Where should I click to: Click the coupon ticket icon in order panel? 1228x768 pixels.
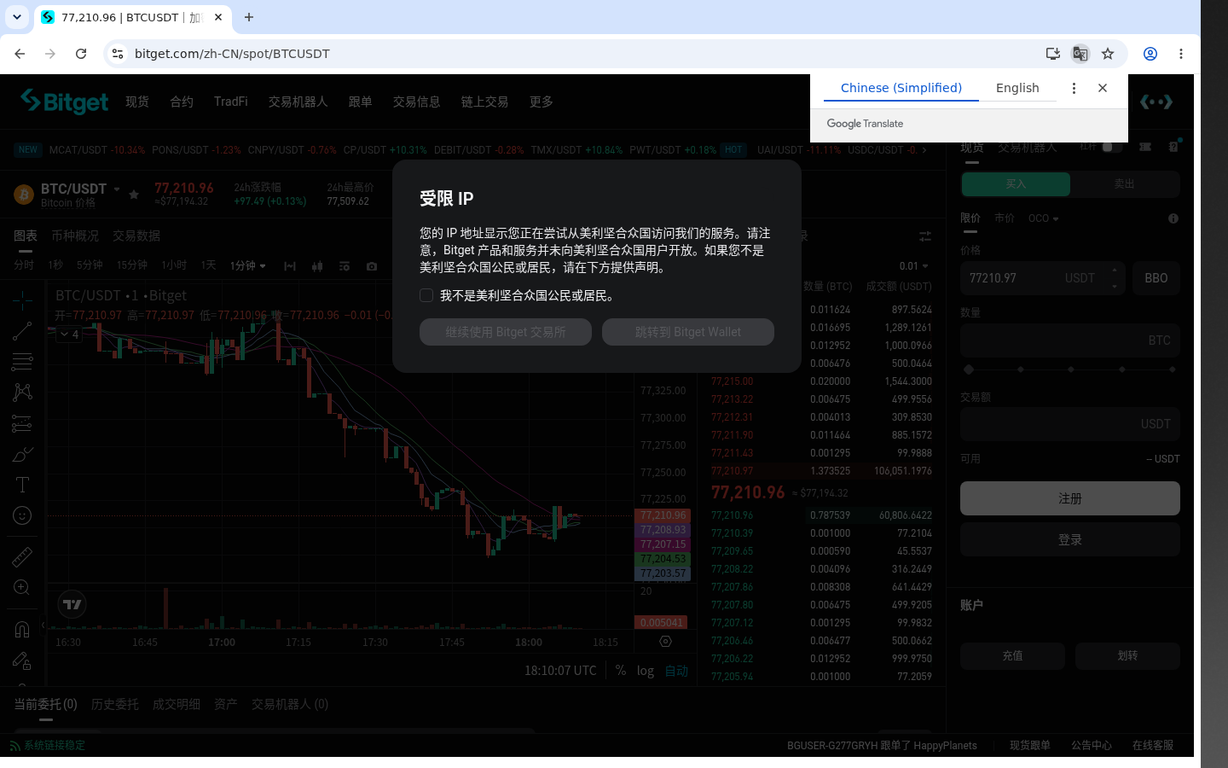1145,147
